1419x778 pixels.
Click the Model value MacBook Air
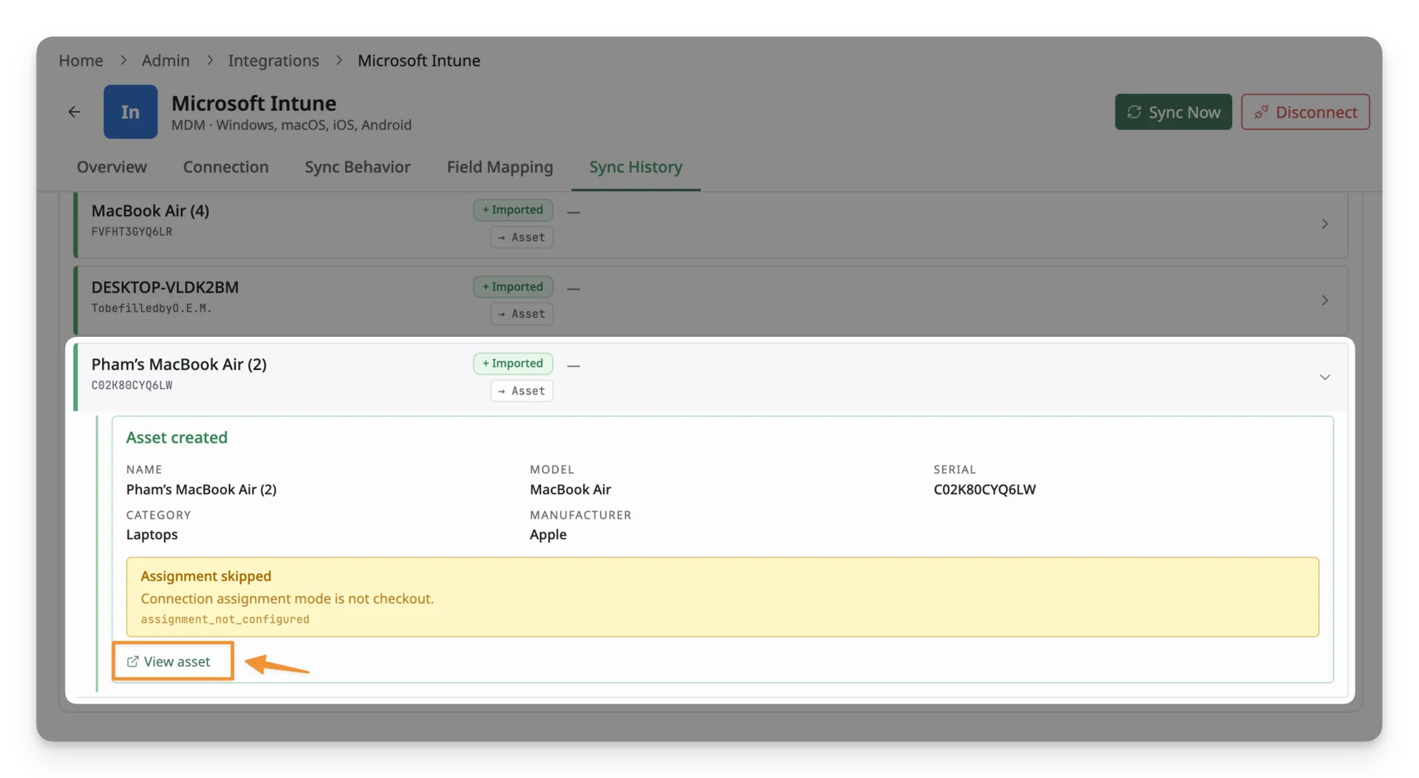click(570, 489)
